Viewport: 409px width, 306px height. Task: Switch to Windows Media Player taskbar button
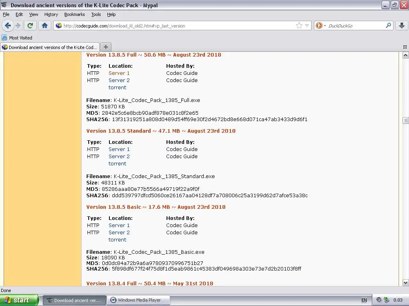pyautogui.click(x=139, y=300)
